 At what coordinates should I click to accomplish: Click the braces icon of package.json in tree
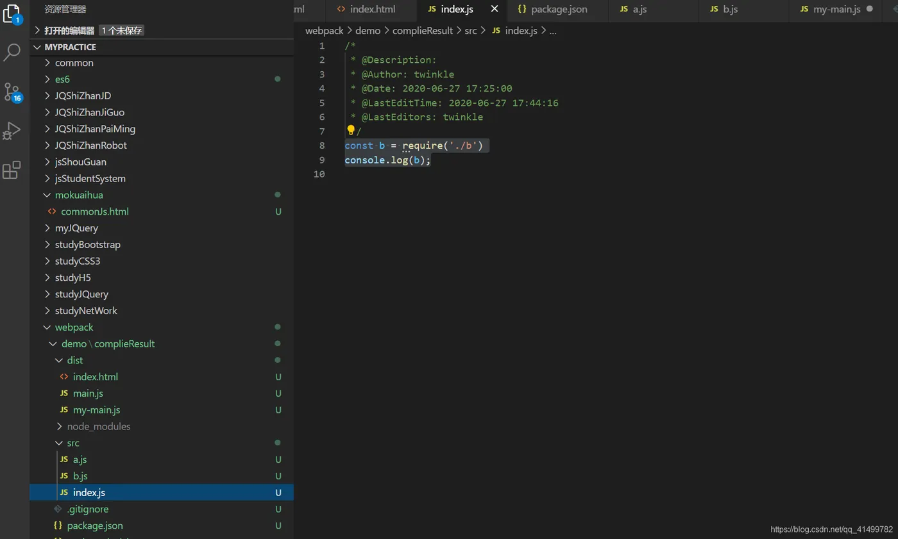pos(58,526)
